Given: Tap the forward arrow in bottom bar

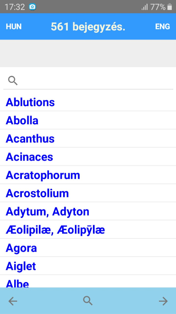Looking at the screenshot, I should (x=163, y=301).
